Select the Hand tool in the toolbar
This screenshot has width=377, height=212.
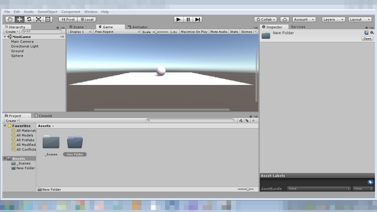tap(10, 19)
